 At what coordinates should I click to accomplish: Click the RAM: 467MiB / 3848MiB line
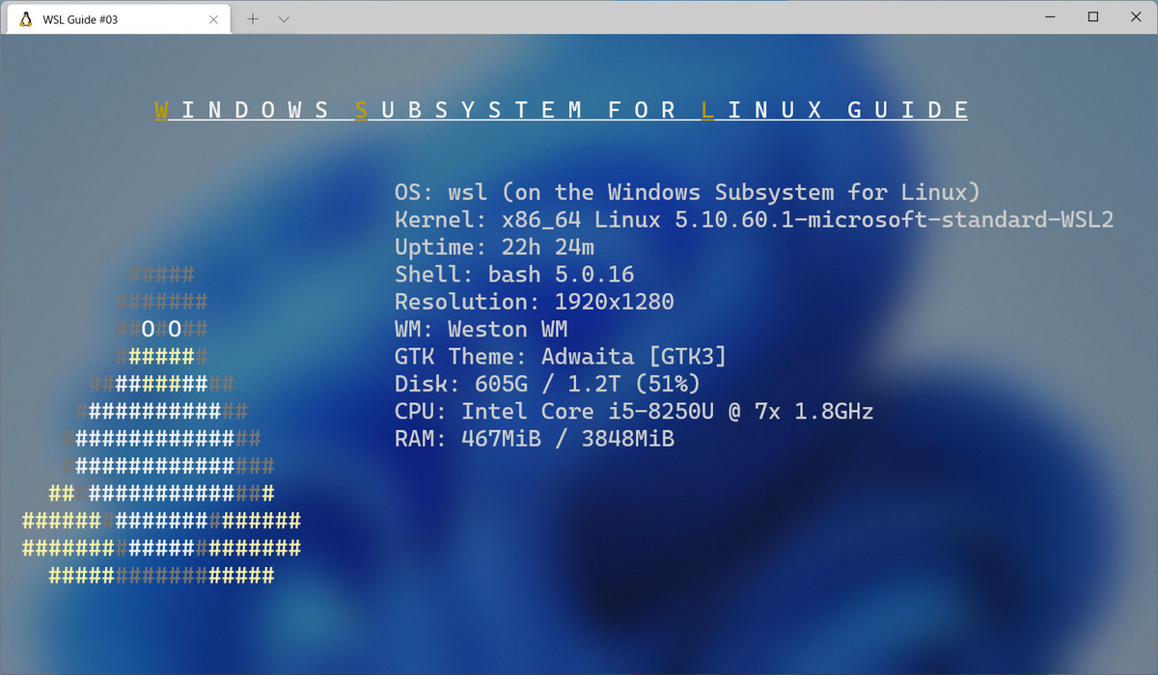[x=535, y=440]
